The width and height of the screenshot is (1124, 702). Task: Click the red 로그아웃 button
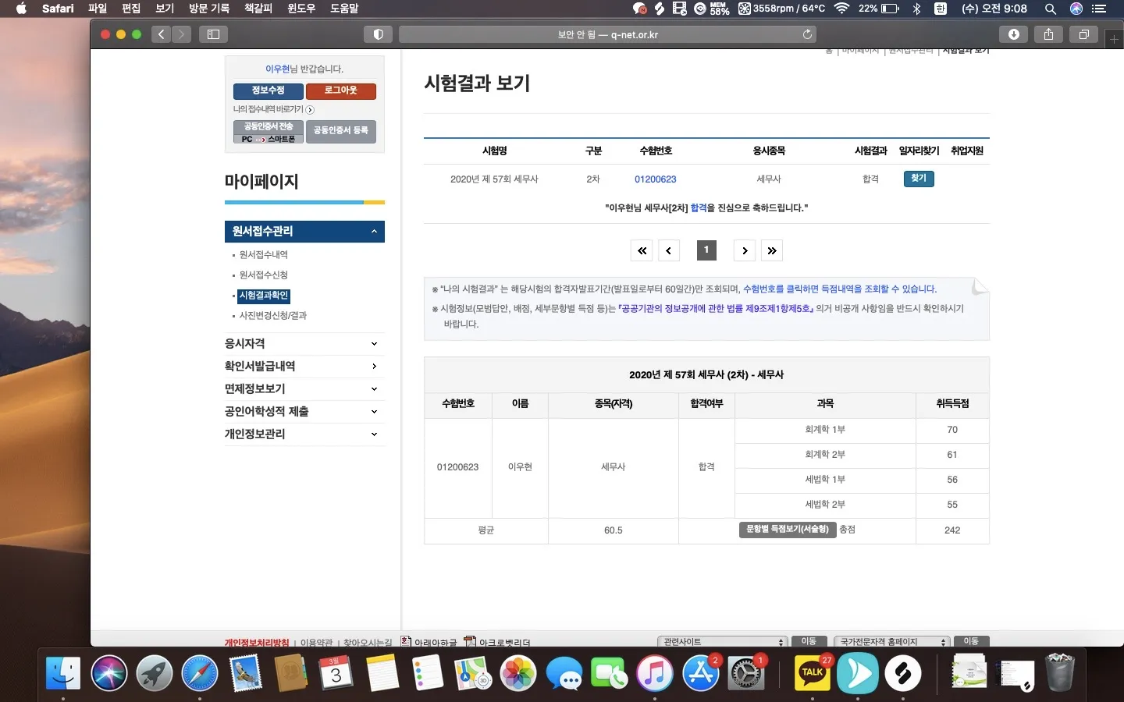(x=341, y=91)
